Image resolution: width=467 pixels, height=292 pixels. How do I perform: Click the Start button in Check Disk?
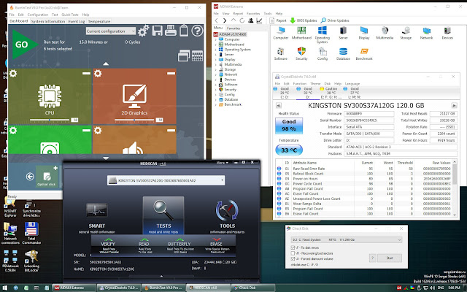(390, 258)
